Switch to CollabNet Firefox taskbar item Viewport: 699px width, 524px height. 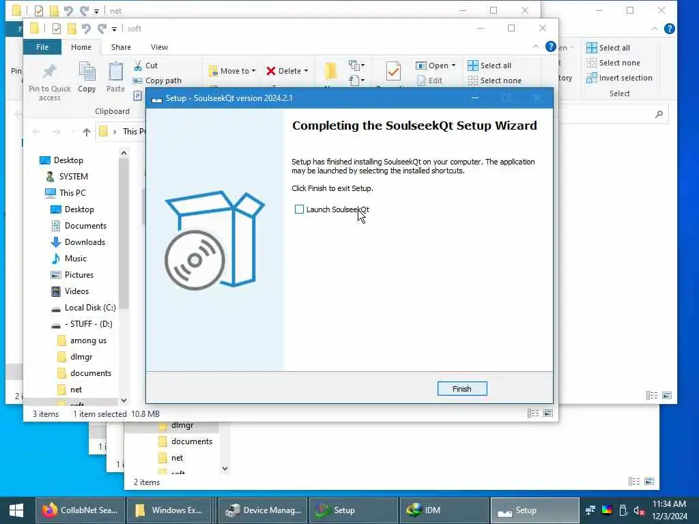(79, 510)
